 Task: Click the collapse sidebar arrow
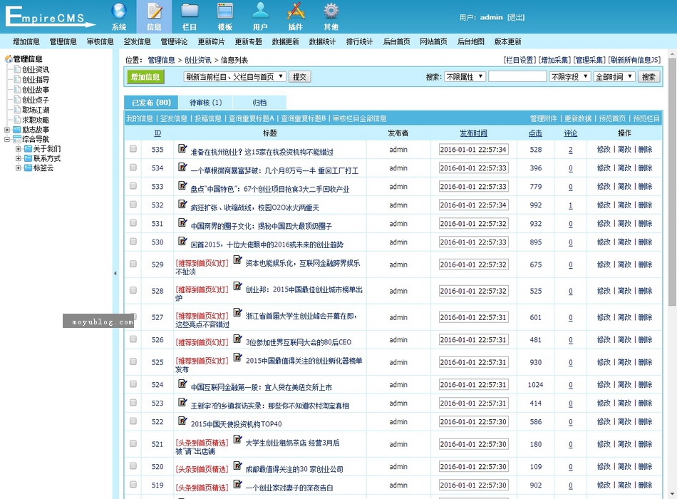pyautogui.click(x=115, y=273)
